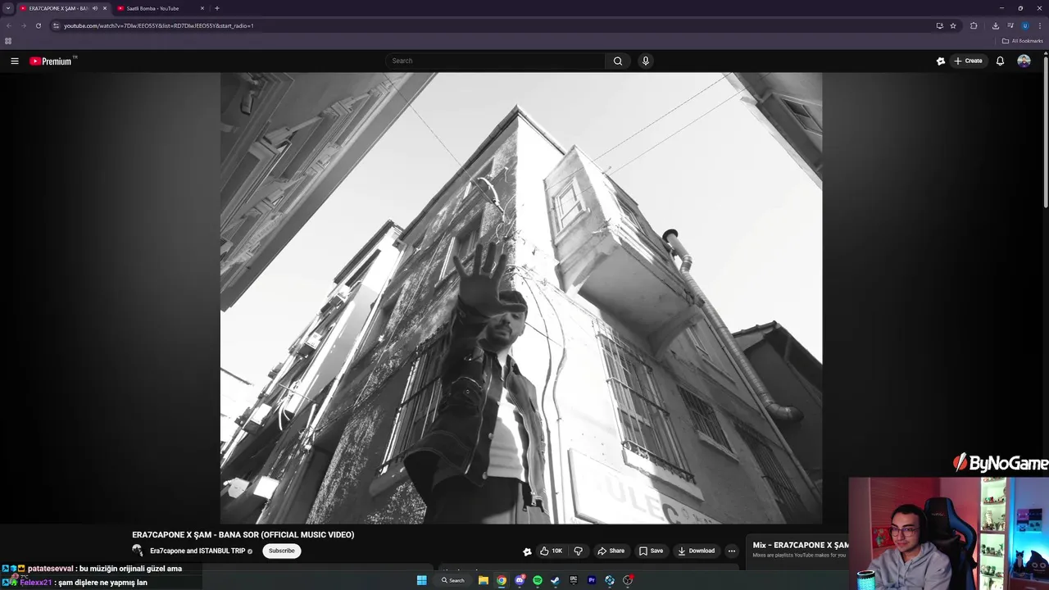Open All Bookmarks folder
The width and height of the screenshot is (1049, 590).
1022,41
